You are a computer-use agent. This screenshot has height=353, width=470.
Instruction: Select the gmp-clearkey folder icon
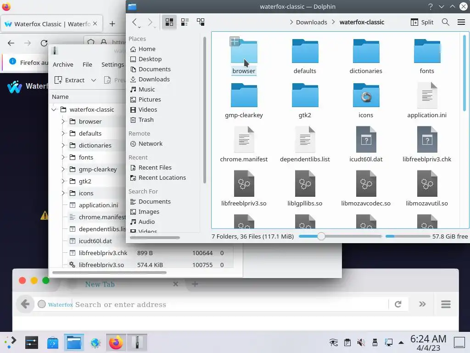244,96
